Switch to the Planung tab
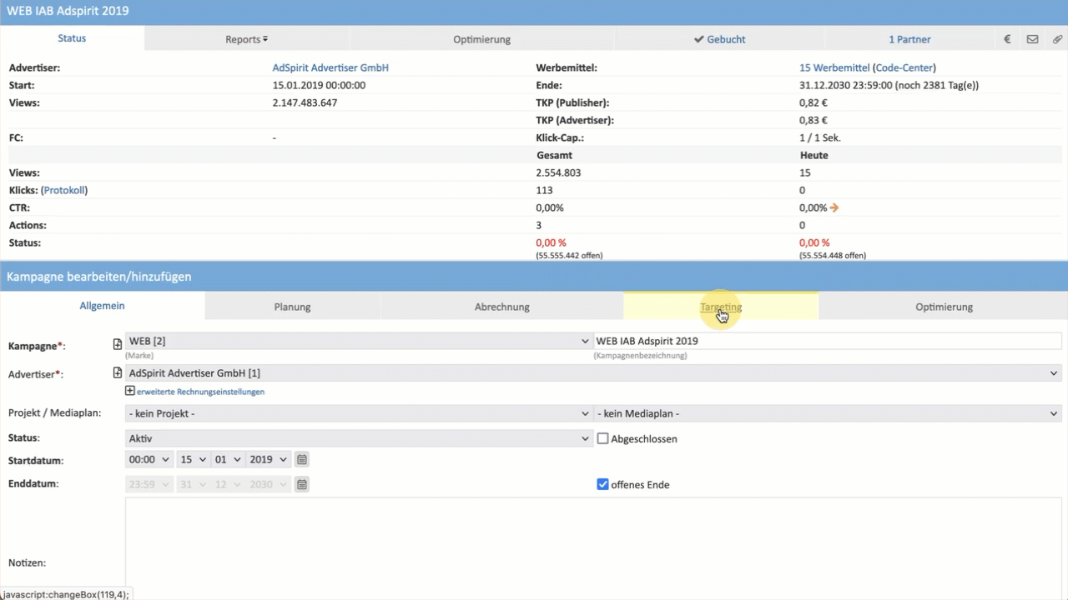1068x600 pixels. [292, 307]
